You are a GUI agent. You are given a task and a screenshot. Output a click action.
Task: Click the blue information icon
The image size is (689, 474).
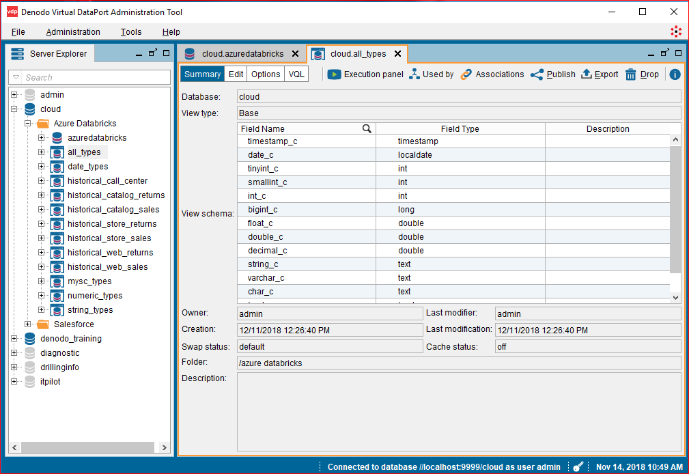(675, 74)
